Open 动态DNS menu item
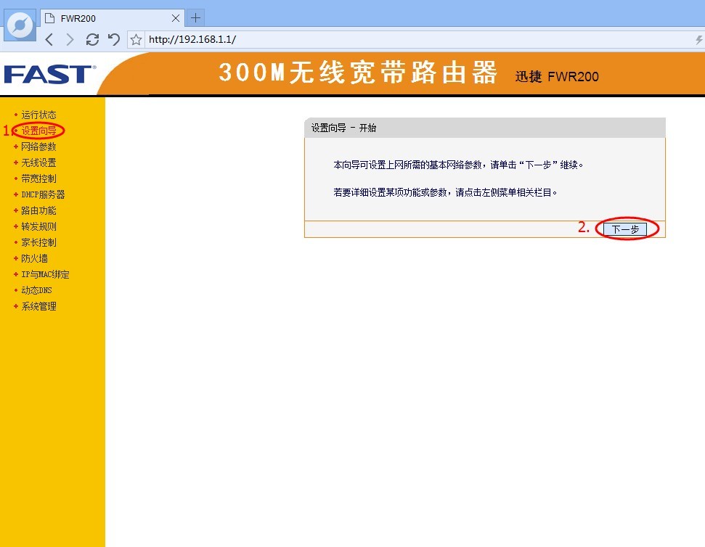The width and height of the screenshot is (705, 547). point(36,290)
